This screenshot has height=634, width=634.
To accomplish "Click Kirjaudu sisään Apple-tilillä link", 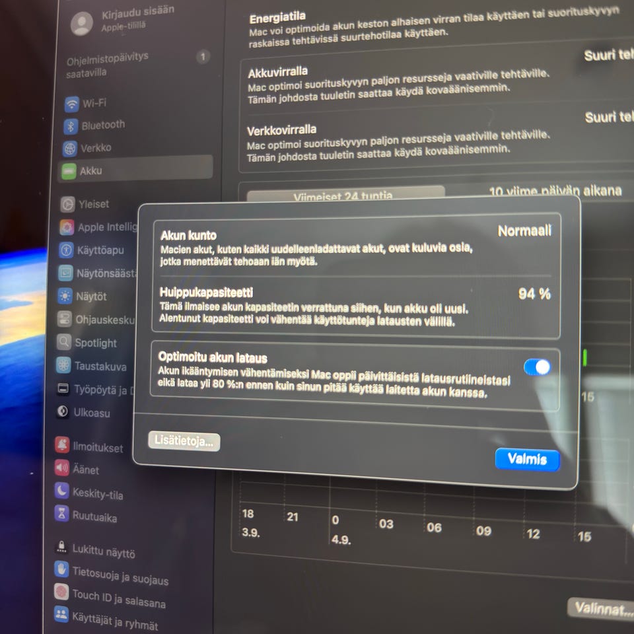I will point(137,18).
